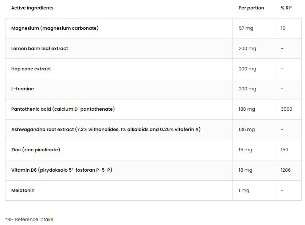Select the Melatonin row label
The width and height of the screenshot is (305, 225).
click(x=23, y=190)
